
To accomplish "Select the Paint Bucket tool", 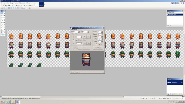I will (2, 23).
